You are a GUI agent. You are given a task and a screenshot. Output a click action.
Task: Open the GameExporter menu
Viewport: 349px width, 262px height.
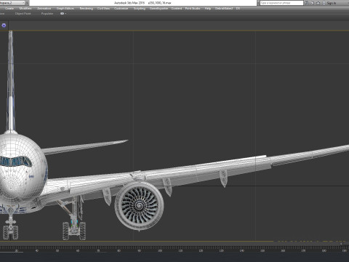pyautogui.click(x=159, y=9)
